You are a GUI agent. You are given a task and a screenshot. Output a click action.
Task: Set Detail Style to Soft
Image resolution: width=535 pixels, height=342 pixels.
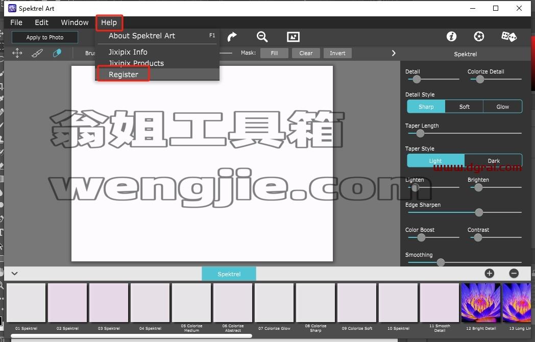465,107
